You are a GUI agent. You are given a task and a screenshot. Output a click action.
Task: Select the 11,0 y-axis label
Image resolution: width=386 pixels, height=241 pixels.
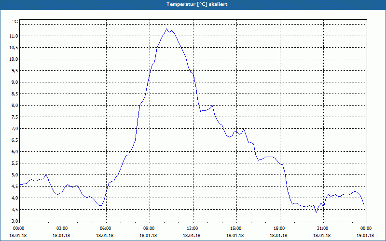(14, 36)
